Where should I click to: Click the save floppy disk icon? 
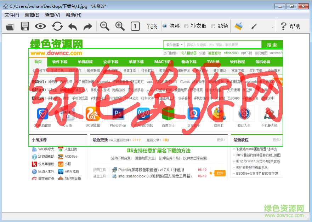coord(25,26)
